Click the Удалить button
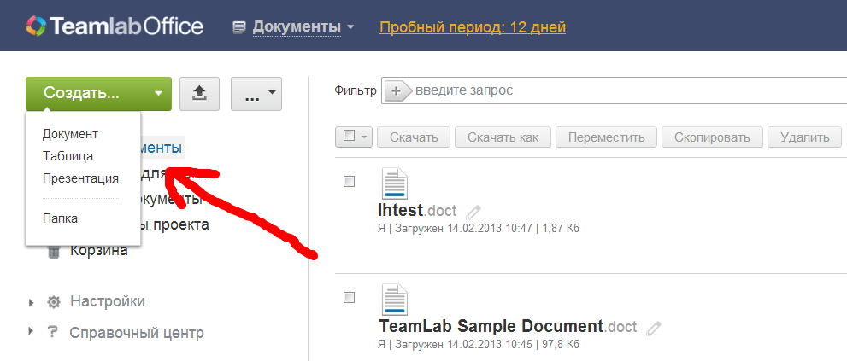The height and width of the screenshot is (361, 847). 804,137
